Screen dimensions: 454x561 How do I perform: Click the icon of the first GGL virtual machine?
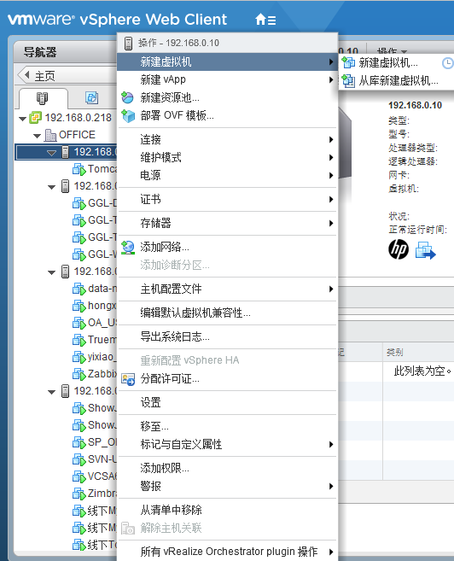click(79, 203)
